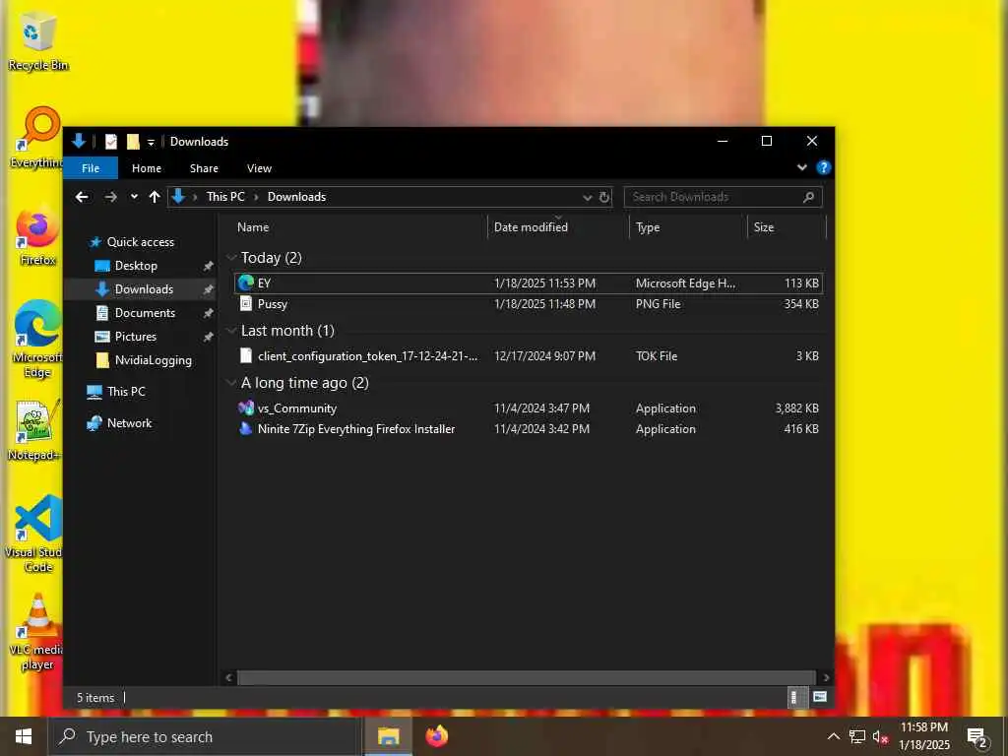Open Documents in the navigation pane
Screen dimensions: 1008x756
pyautogui.click(x=145, y=313)
